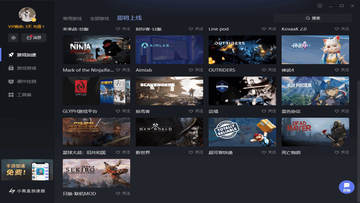Open the Sekiro Shadows Die Twice thumbnail
The width and height of the screenshot is (360, 203).
(96, 173)
